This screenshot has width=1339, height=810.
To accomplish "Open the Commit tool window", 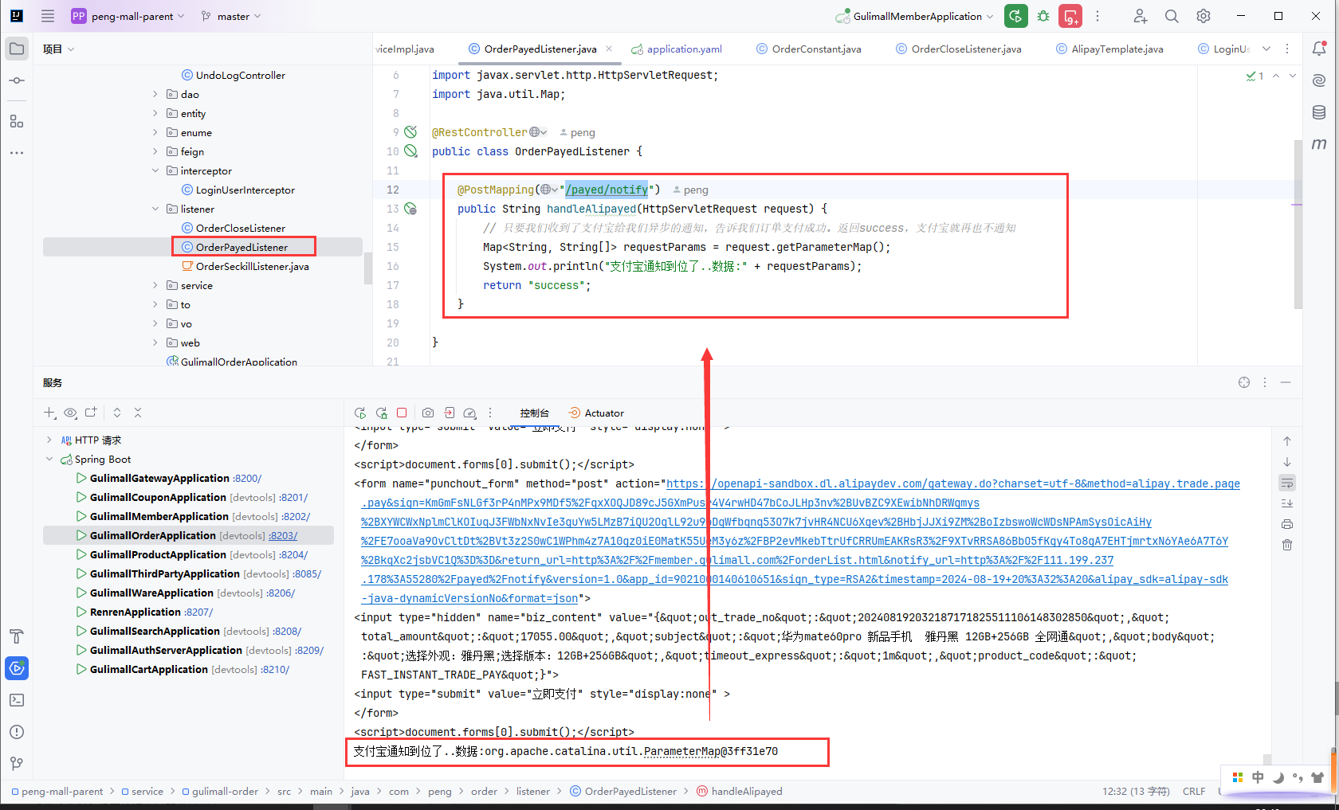I will [17, 80].
